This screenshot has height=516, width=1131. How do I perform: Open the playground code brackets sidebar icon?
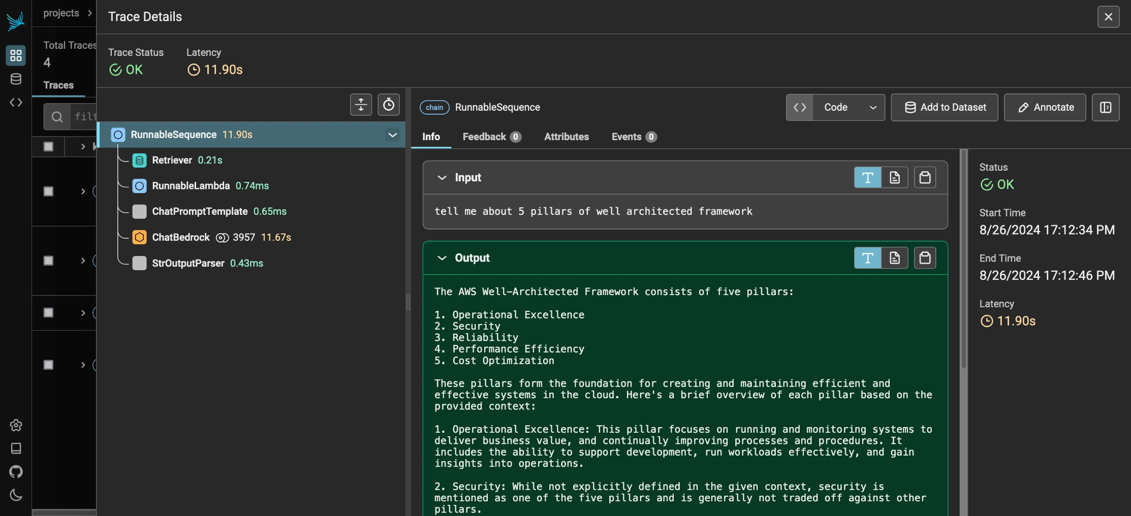pos(16,103)
